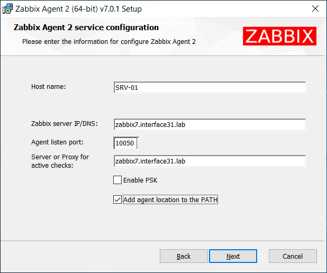This screenshot has height=273, width=327.
Task: Click the "Host name:" label
Action: pyautogui.click(x=48, y=86)
